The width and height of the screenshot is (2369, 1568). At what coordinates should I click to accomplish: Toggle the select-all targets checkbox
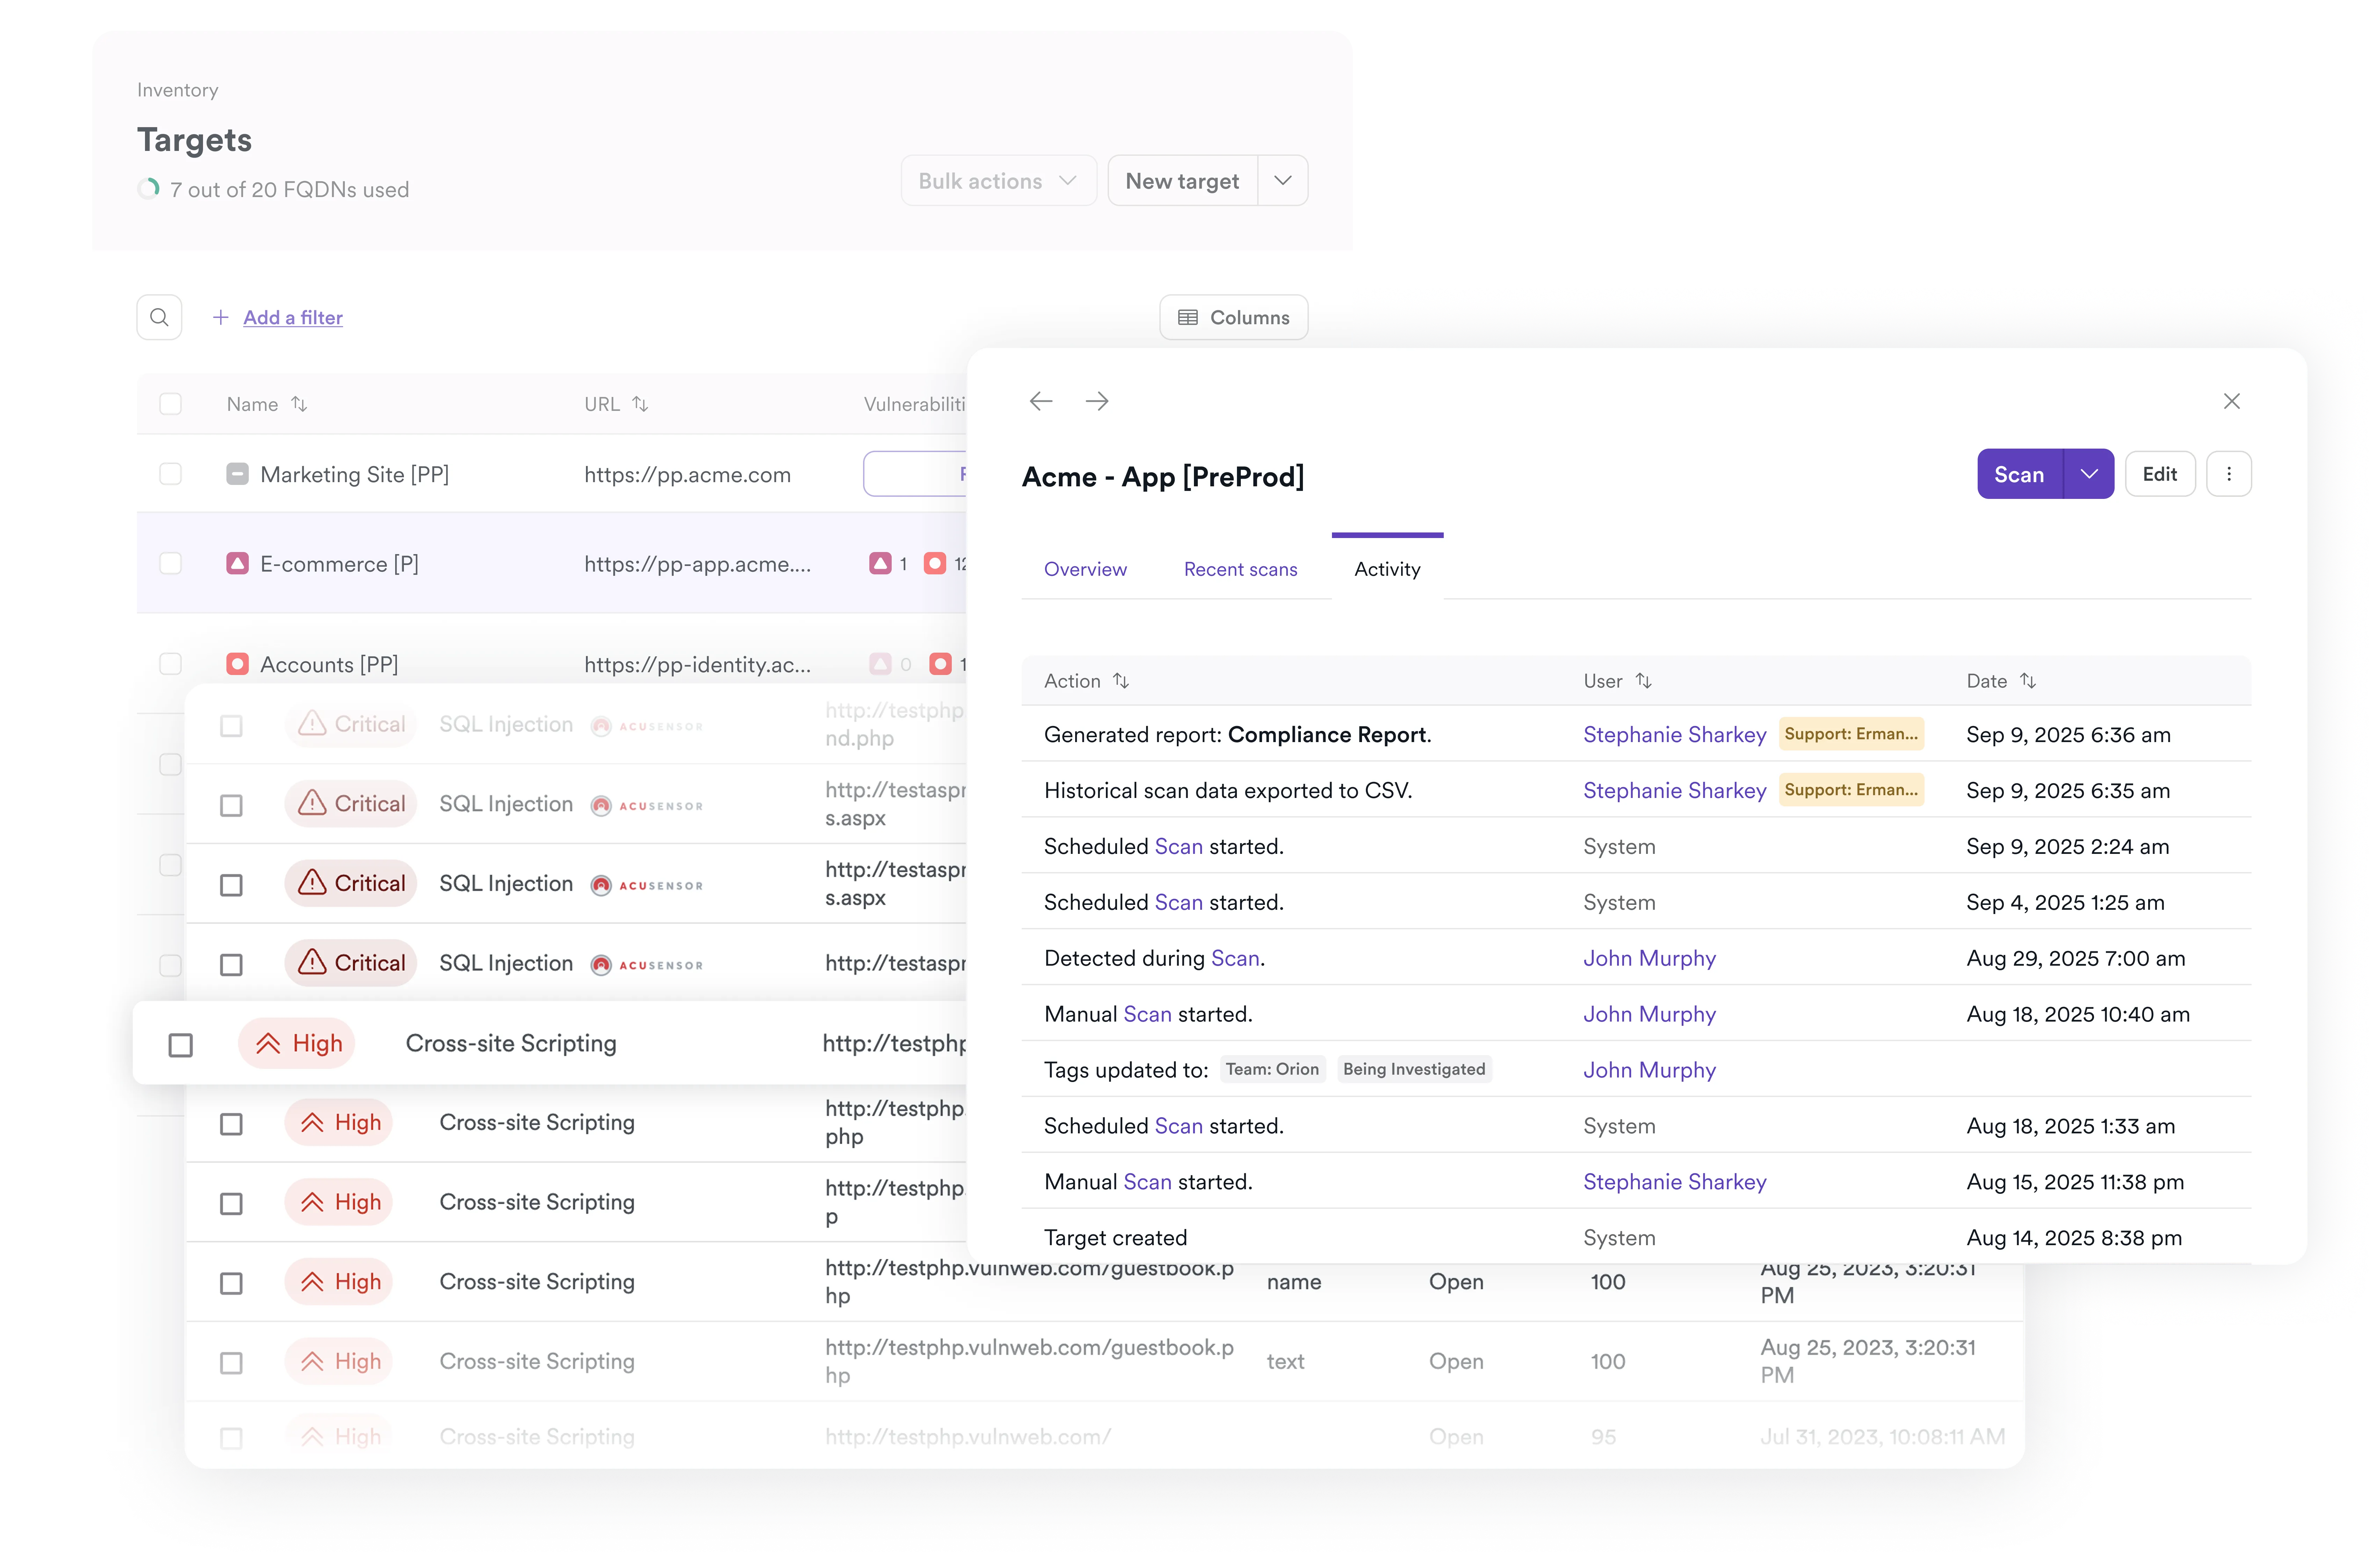coord(171,404)
